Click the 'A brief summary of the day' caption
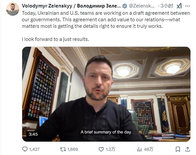 tap(106, 132)
